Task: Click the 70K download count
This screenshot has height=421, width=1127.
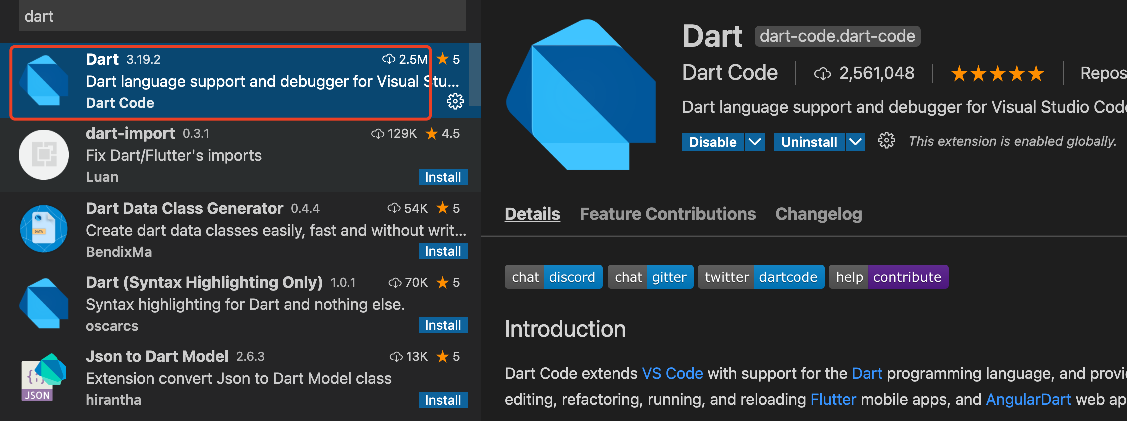Action: click(416, 282)
